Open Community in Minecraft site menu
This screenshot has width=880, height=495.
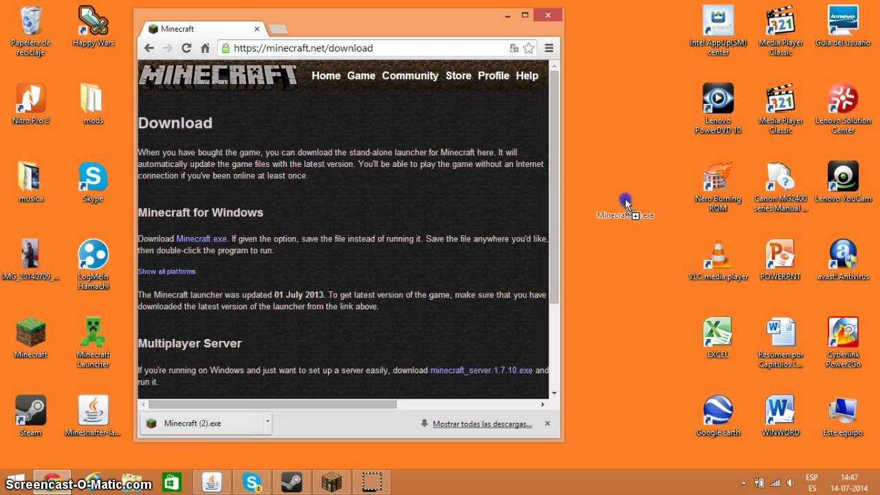[410, 76]
